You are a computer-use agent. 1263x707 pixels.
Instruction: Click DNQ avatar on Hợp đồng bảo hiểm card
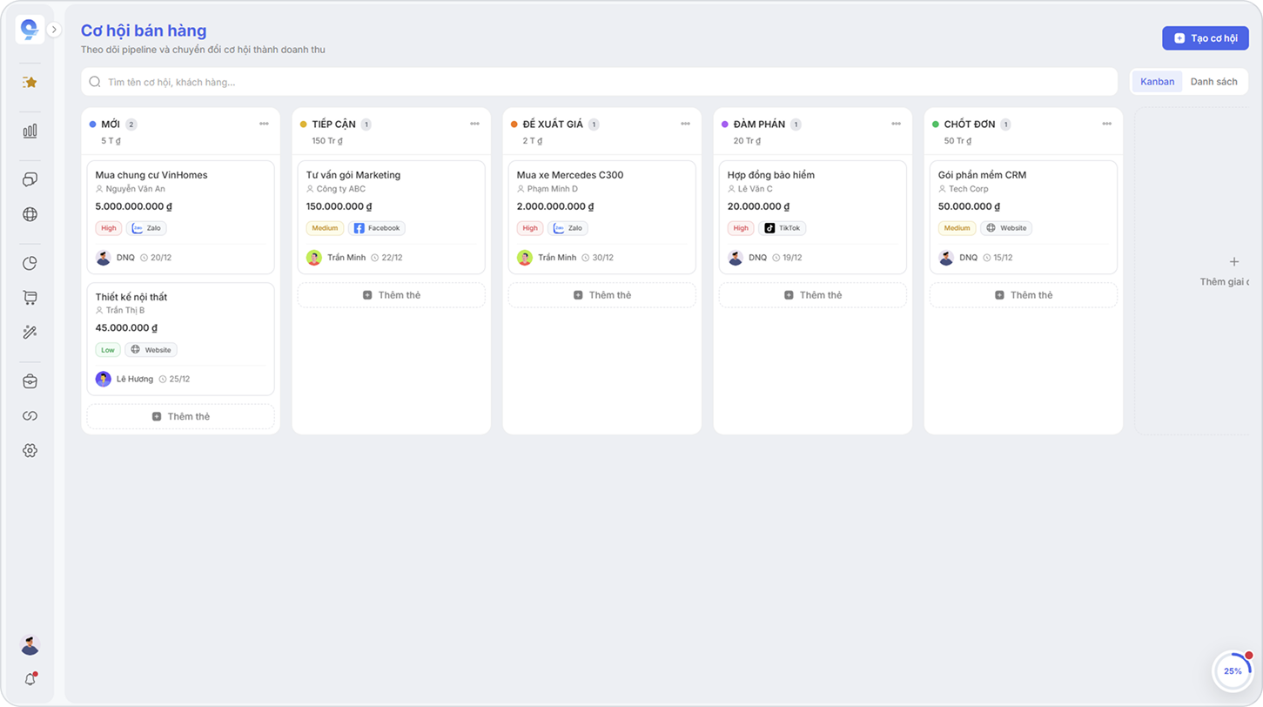736,258
